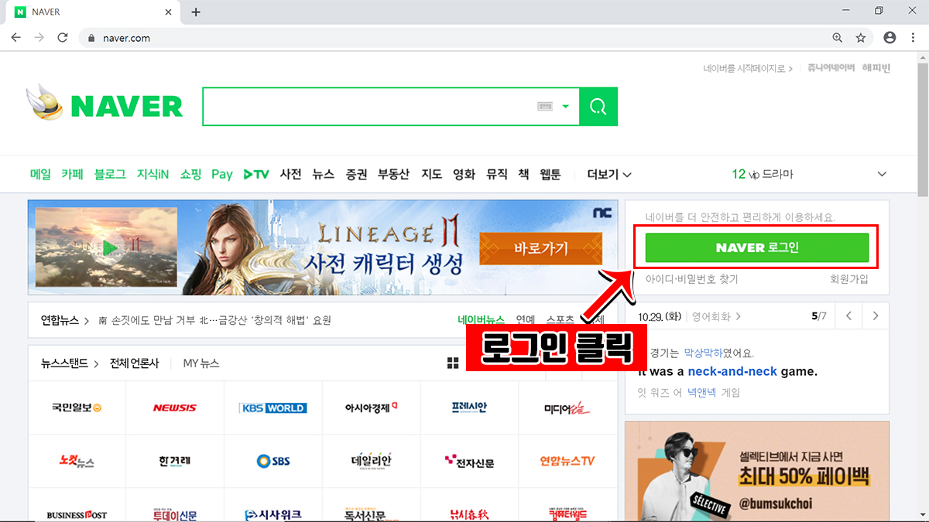Open 블로그 in the navigation menu
The width and height of the screenshot is (929, 522).
[110, 174]
